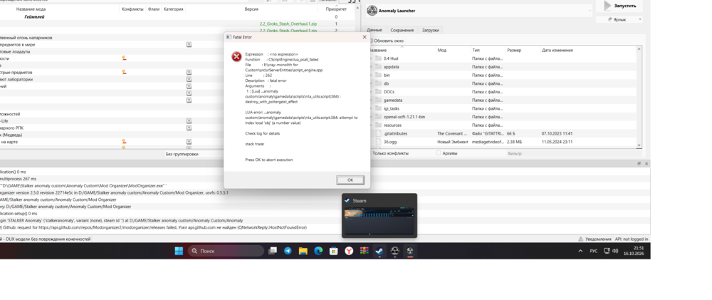This screenshot has height=300, width=712.
Task: Expand the db folder
Action: tap(370, 83)
